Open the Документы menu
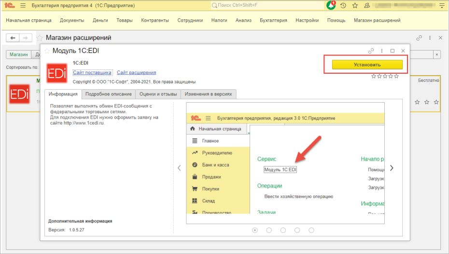449x254 pixels. (72, 20)
